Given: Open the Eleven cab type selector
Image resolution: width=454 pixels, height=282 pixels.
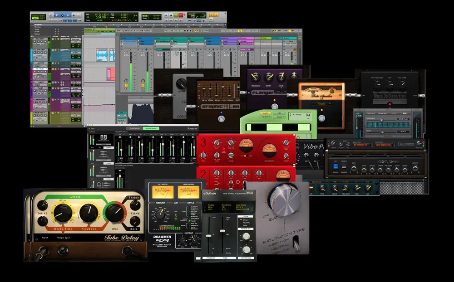Looking at the screenshot, I should pos(384,145).
